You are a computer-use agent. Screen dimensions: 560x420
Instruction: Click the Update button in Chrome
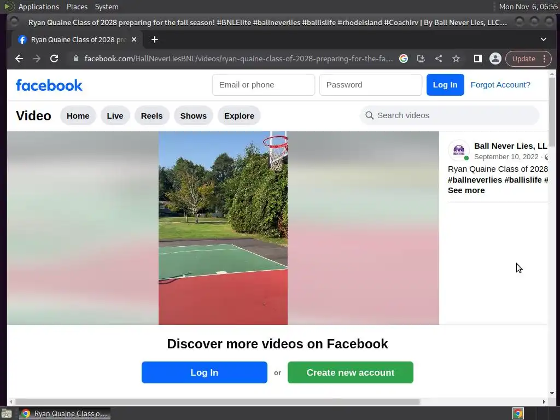523,59
